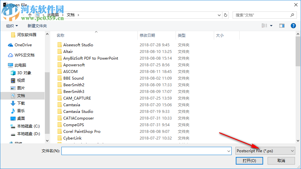The width and height of the screenshot is (301, 169).
Task: Click 文档 in the address breadcrumb
Action: (x=70, y=15)
